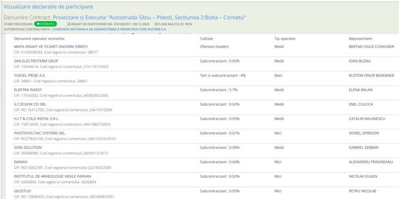Click the ELEKTRA INVEST operator name
This screenshot has width=399, height=199.
point(28,90)
